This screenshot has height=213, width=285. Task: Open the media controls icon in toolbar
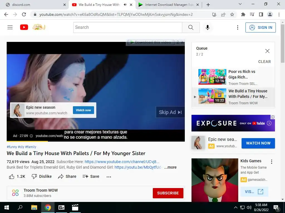coord(252,14)
